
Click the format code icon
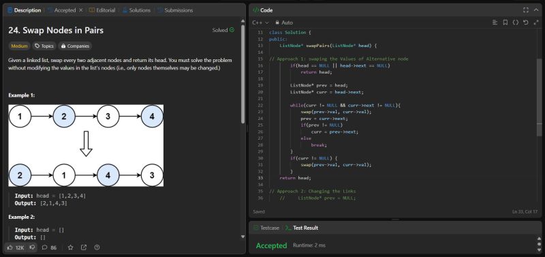(x=495, y=22)
